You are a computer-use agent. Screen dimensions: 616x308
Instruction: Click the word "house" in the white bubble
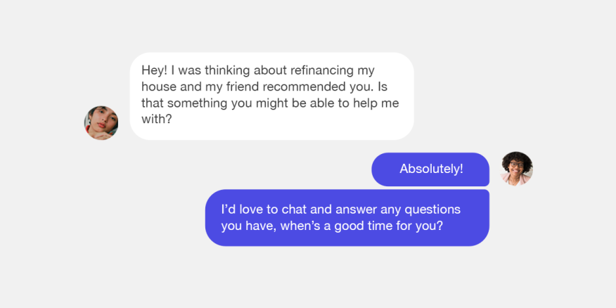158,87
